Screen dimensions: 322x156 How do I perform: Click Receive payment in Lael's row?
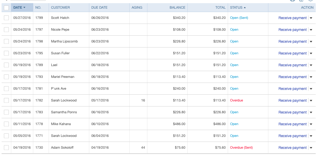292,65
